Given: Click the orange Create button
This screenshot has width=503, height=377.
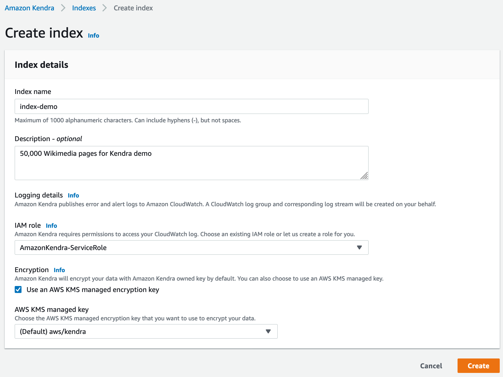Looking at the screenshot, I should point(478,366).
